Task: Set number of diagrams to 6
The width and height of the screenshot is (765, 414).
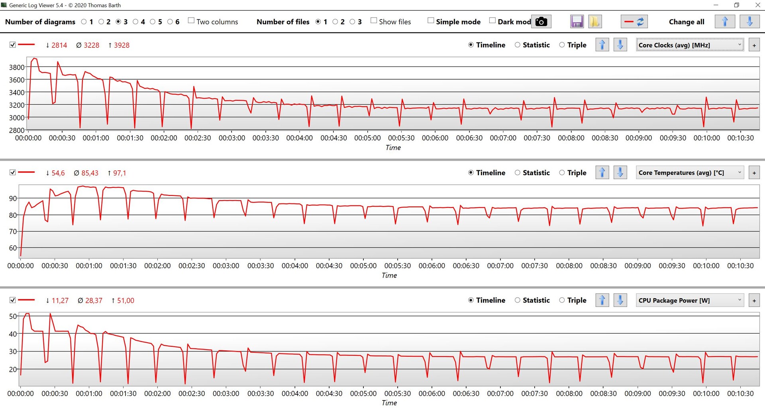Action: (170, 22)
